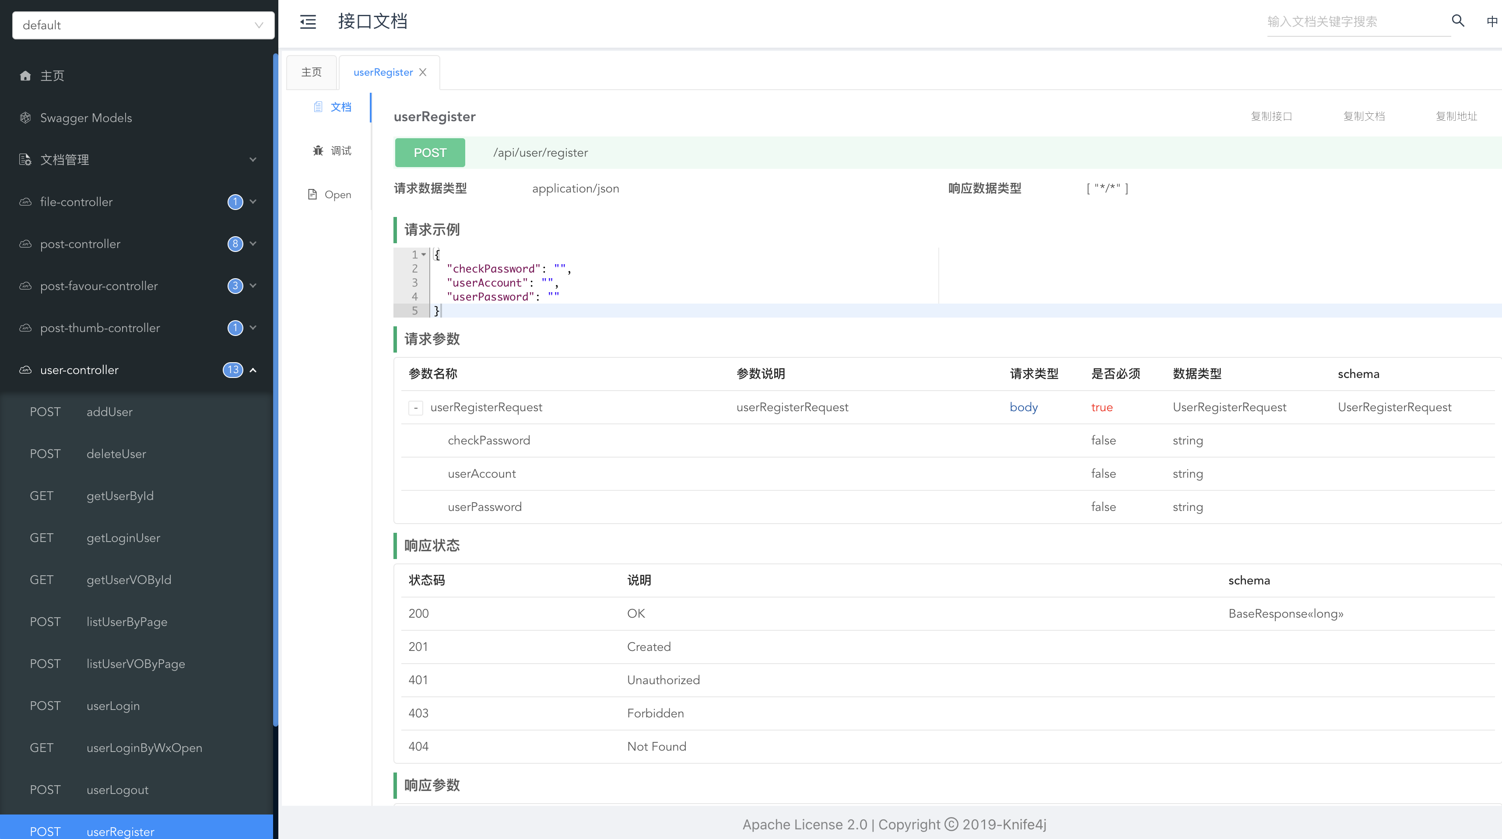Click the search magnifier icon
1502x839 pixels.
point(1458,21)
